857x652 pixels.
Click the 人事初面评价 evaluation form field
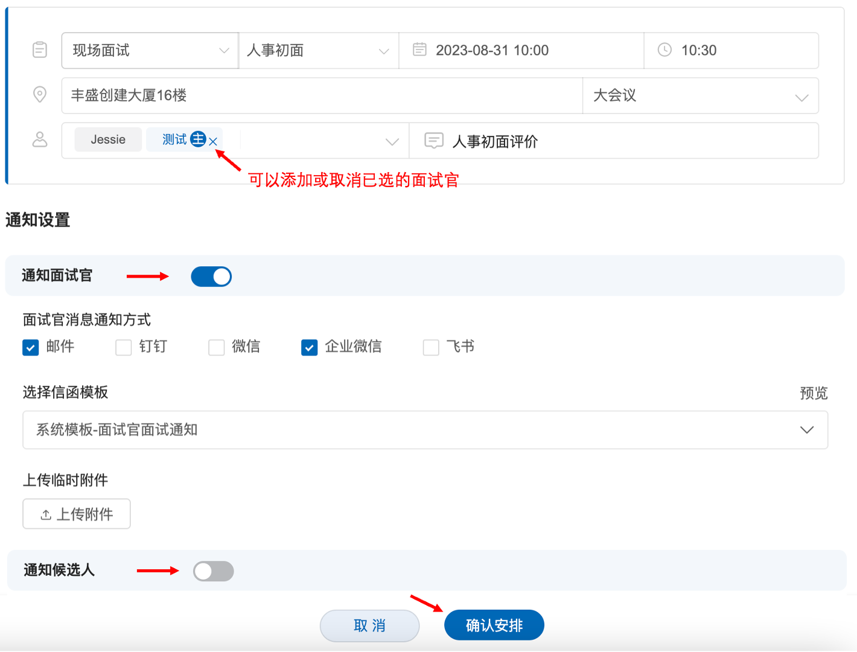[614, 141]
